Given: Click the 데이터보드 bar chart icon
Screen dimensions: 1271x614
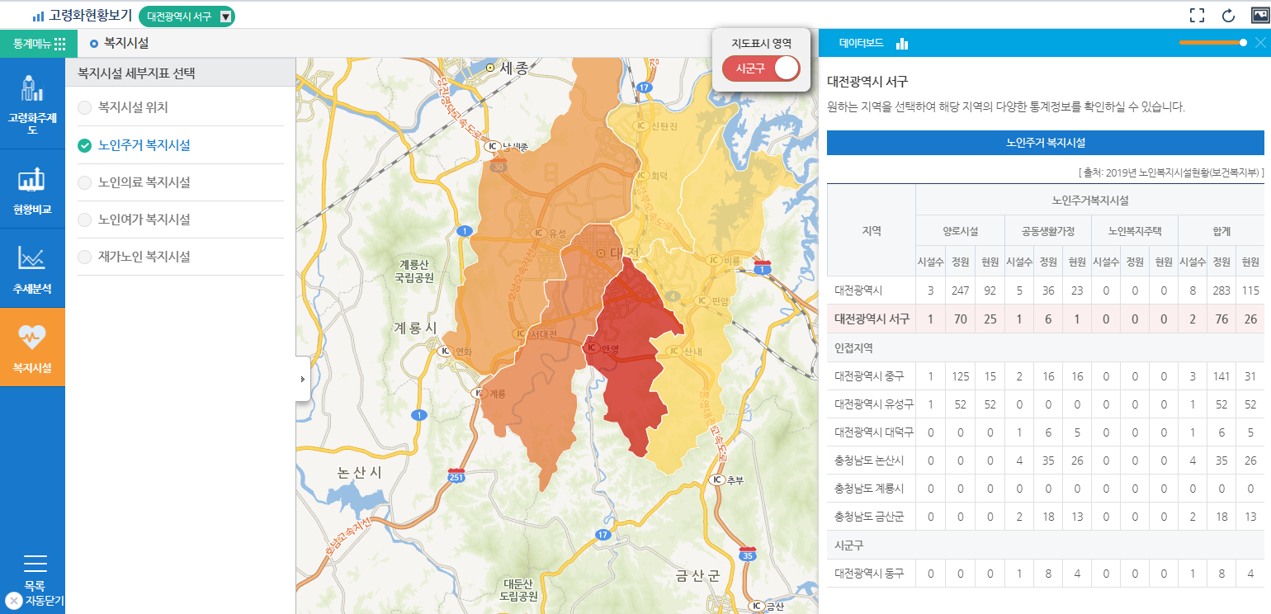Looking at the screenshot, I should pos(902,44).
